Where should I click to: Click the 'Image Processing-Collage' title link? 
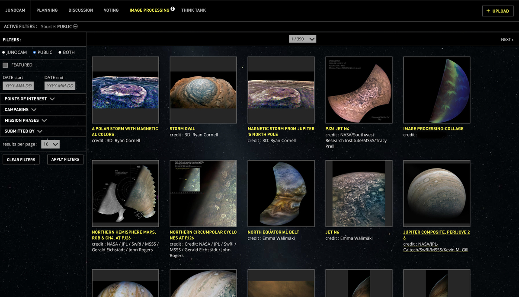pyautogui.click(x=433, y=129)
